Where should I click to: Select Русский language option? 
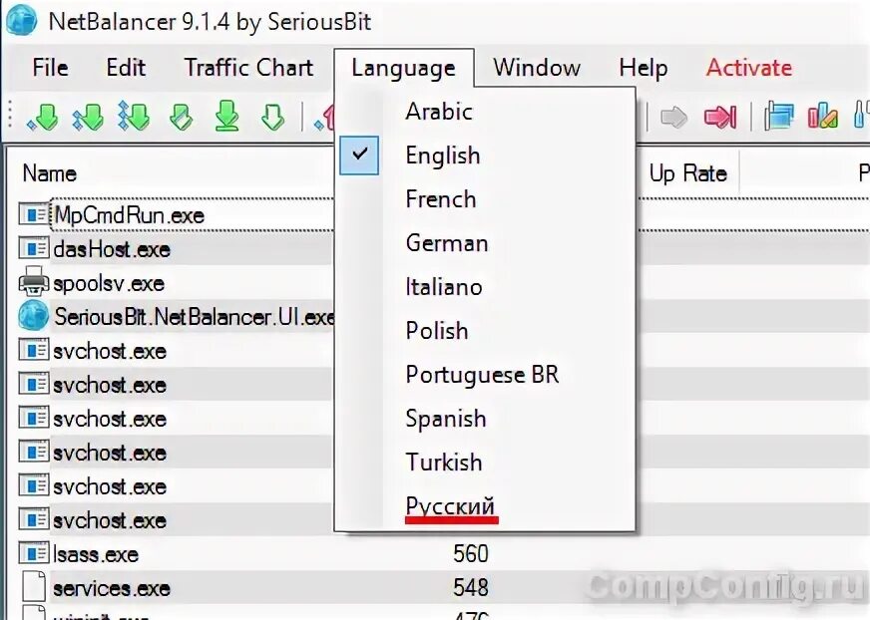pyautogui.click(x=486, y=505)
